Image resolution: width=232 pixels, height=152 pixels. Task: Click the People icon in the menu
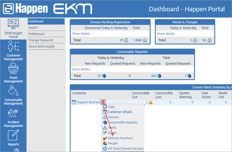[x=105, y=143]
